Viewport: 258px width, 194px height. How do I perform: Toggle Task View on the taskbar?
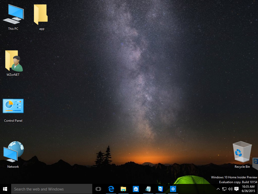[98, 189]
